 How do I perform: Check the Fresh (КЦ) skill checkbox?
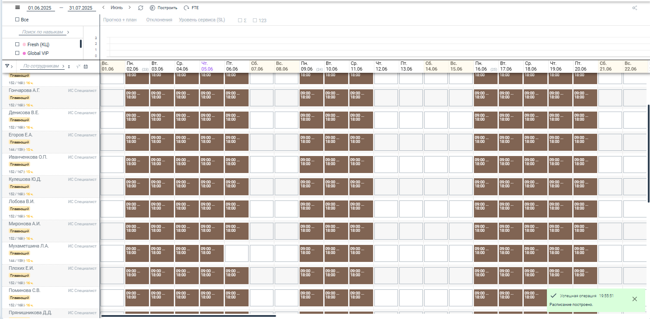(x=17, y=44)
